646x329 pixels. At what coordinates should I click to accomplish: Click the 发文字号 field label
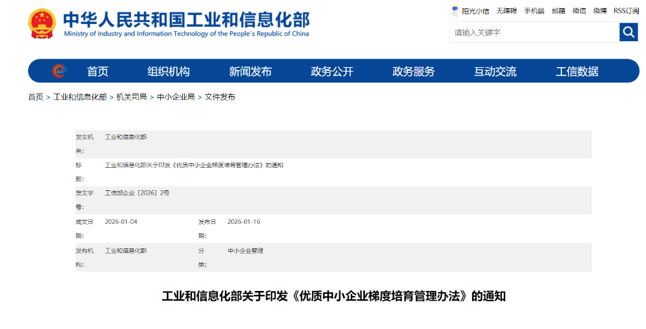85,200
